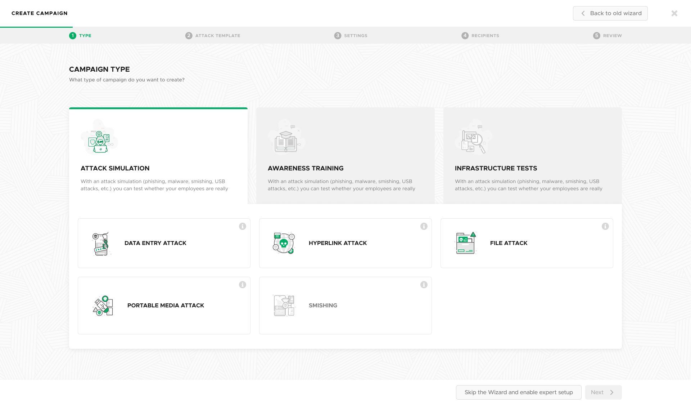
Task: Open info for File Attack
Action: point(605,226)
